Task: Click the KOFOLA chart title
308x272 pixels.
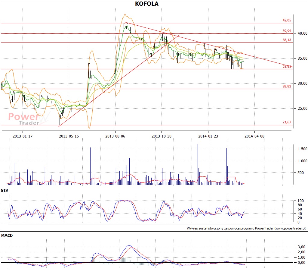Action: pyautogui.click(x=147, y=4)
